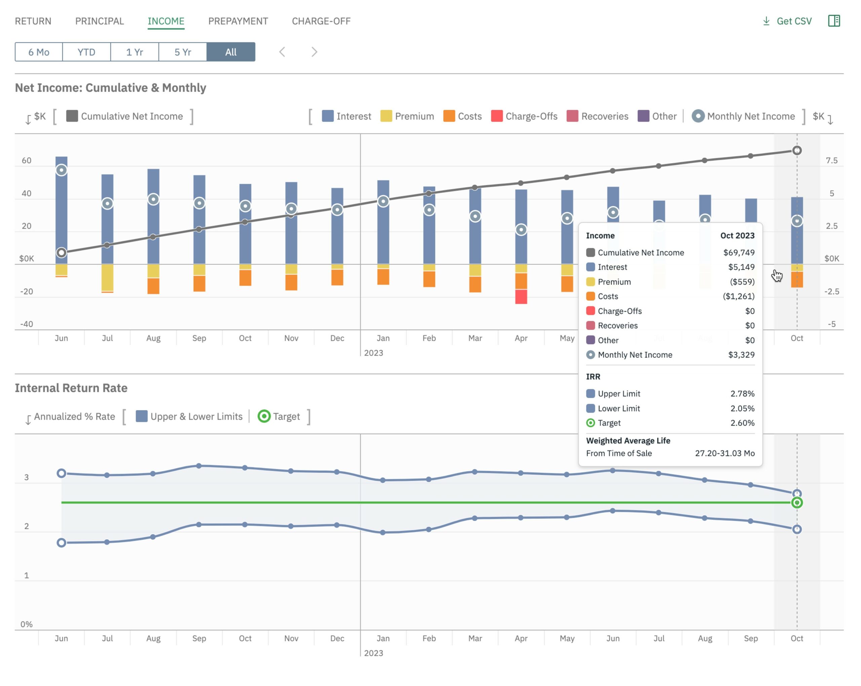Click the left $K axis arrow icon
Viewport: 861px width, 686px height.
coord(28,119)
